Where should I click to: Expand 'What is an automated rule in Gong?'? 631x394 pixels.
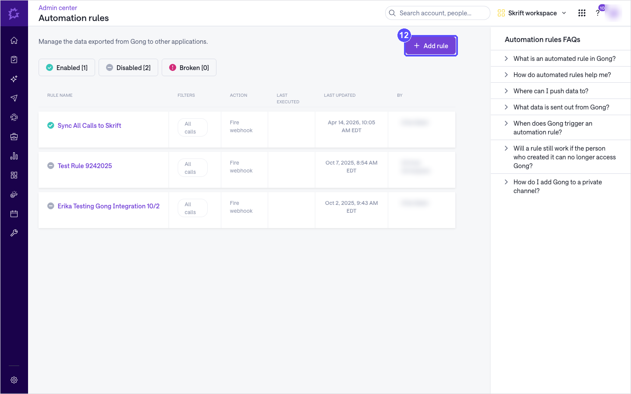561,59
